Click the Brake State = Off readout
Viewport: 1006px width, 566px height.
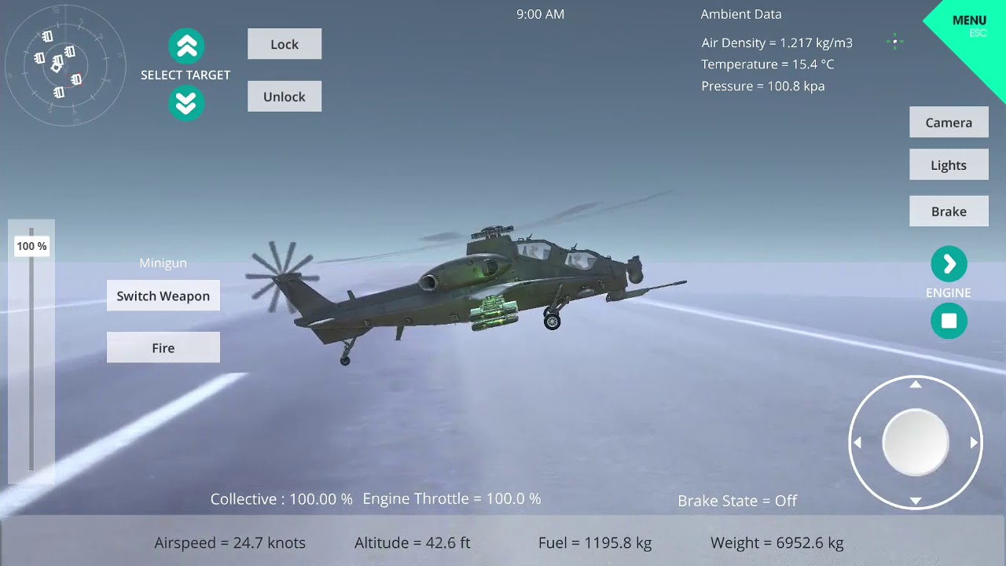[x=737, y=501]
